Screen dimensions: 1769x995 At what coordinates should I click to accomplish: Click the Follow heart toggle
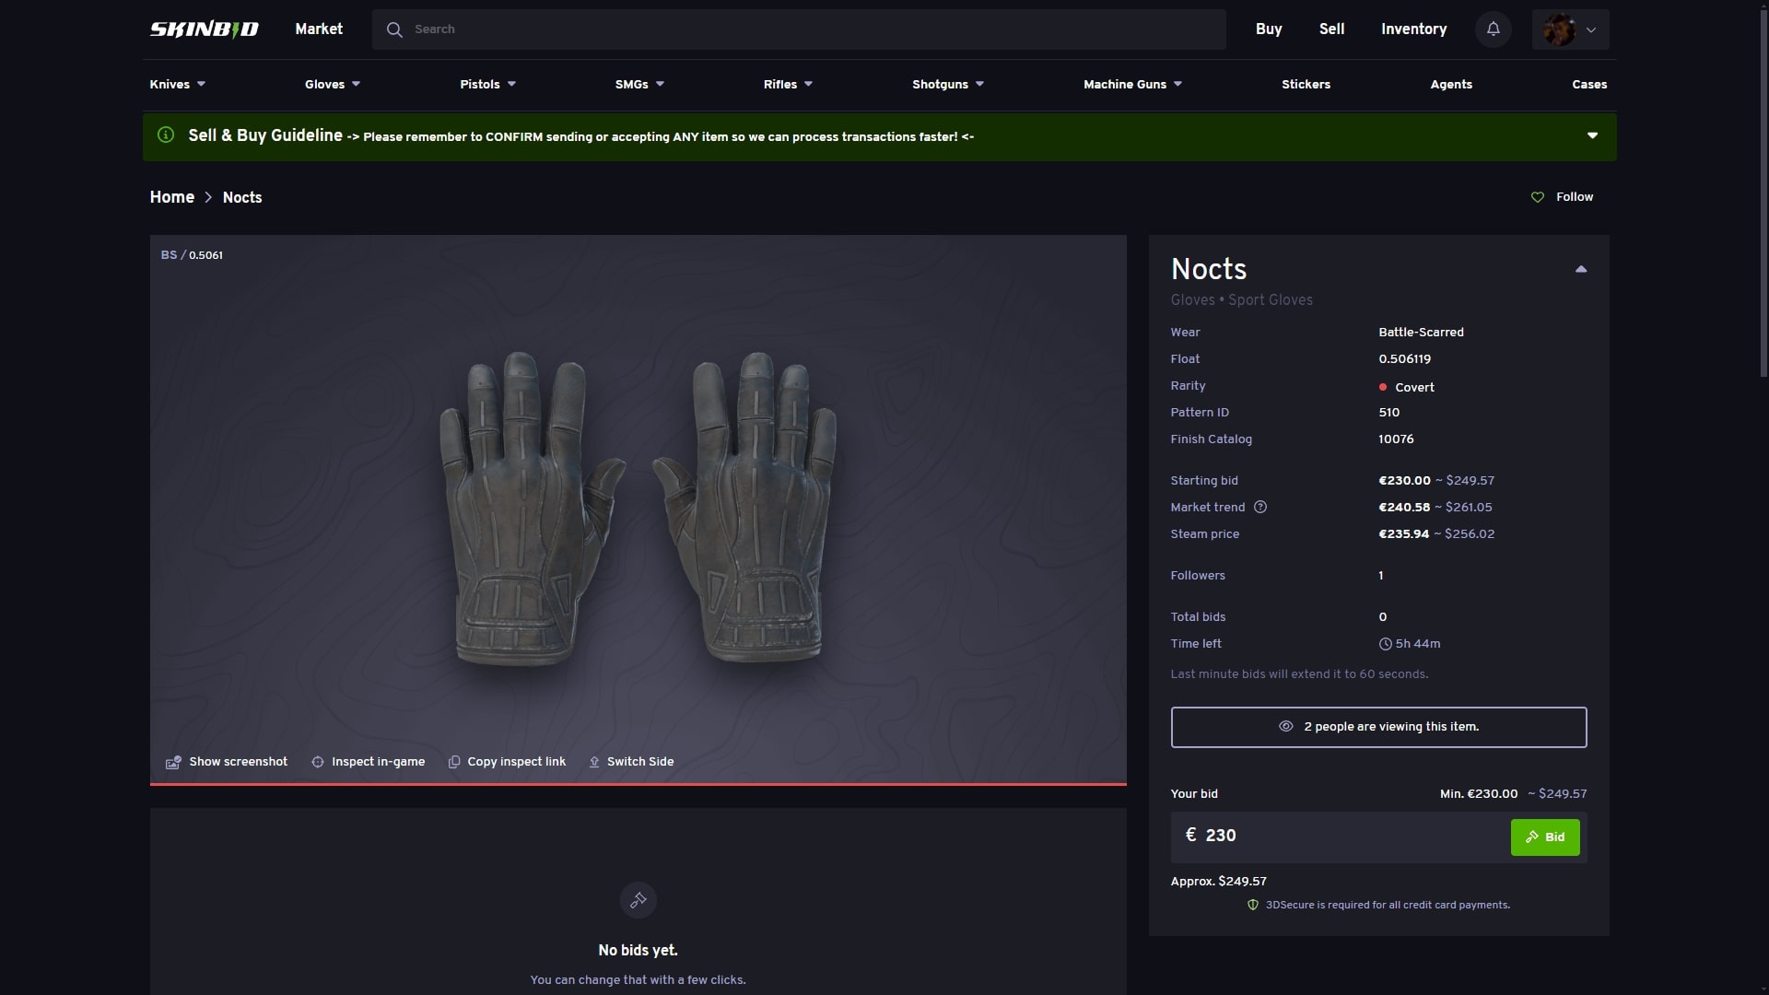click(x=1537, y=197)
